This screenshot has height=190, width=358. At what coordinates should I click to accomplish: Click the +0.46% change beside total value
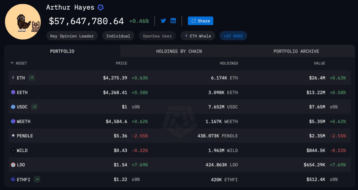139,21
